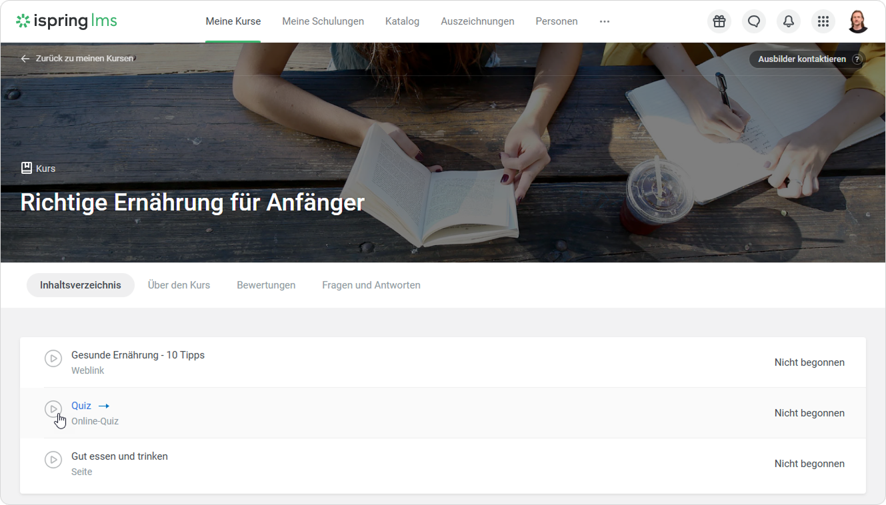Open the chat messages icon

pos(754,21)
